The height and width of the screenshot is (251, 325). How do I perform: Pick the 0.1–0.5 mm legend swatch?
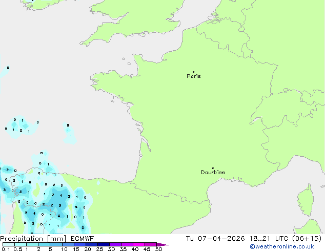point(9,244)
